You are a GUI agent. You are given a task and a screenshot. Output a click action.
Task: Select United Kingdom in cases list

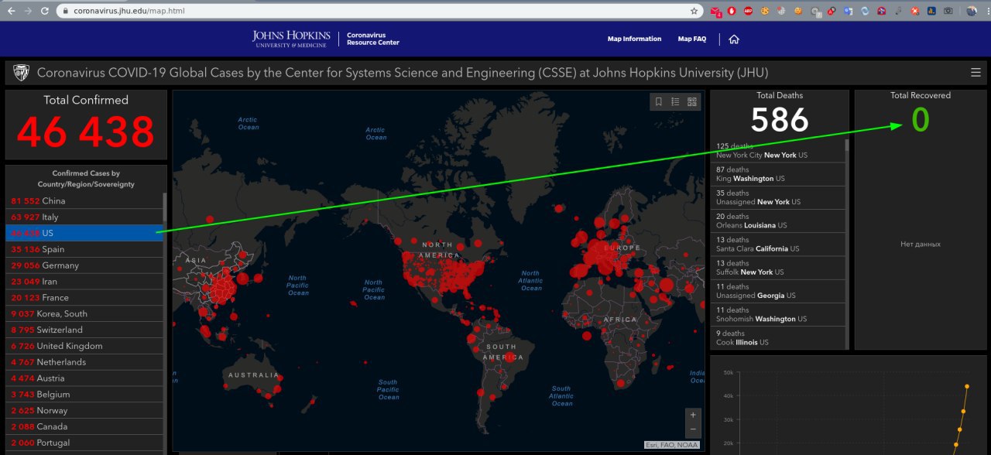coord(84,346)
